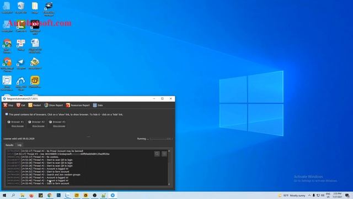Switch to the Results tab
The height and width of the screenshot is (199, 353).
9,145
